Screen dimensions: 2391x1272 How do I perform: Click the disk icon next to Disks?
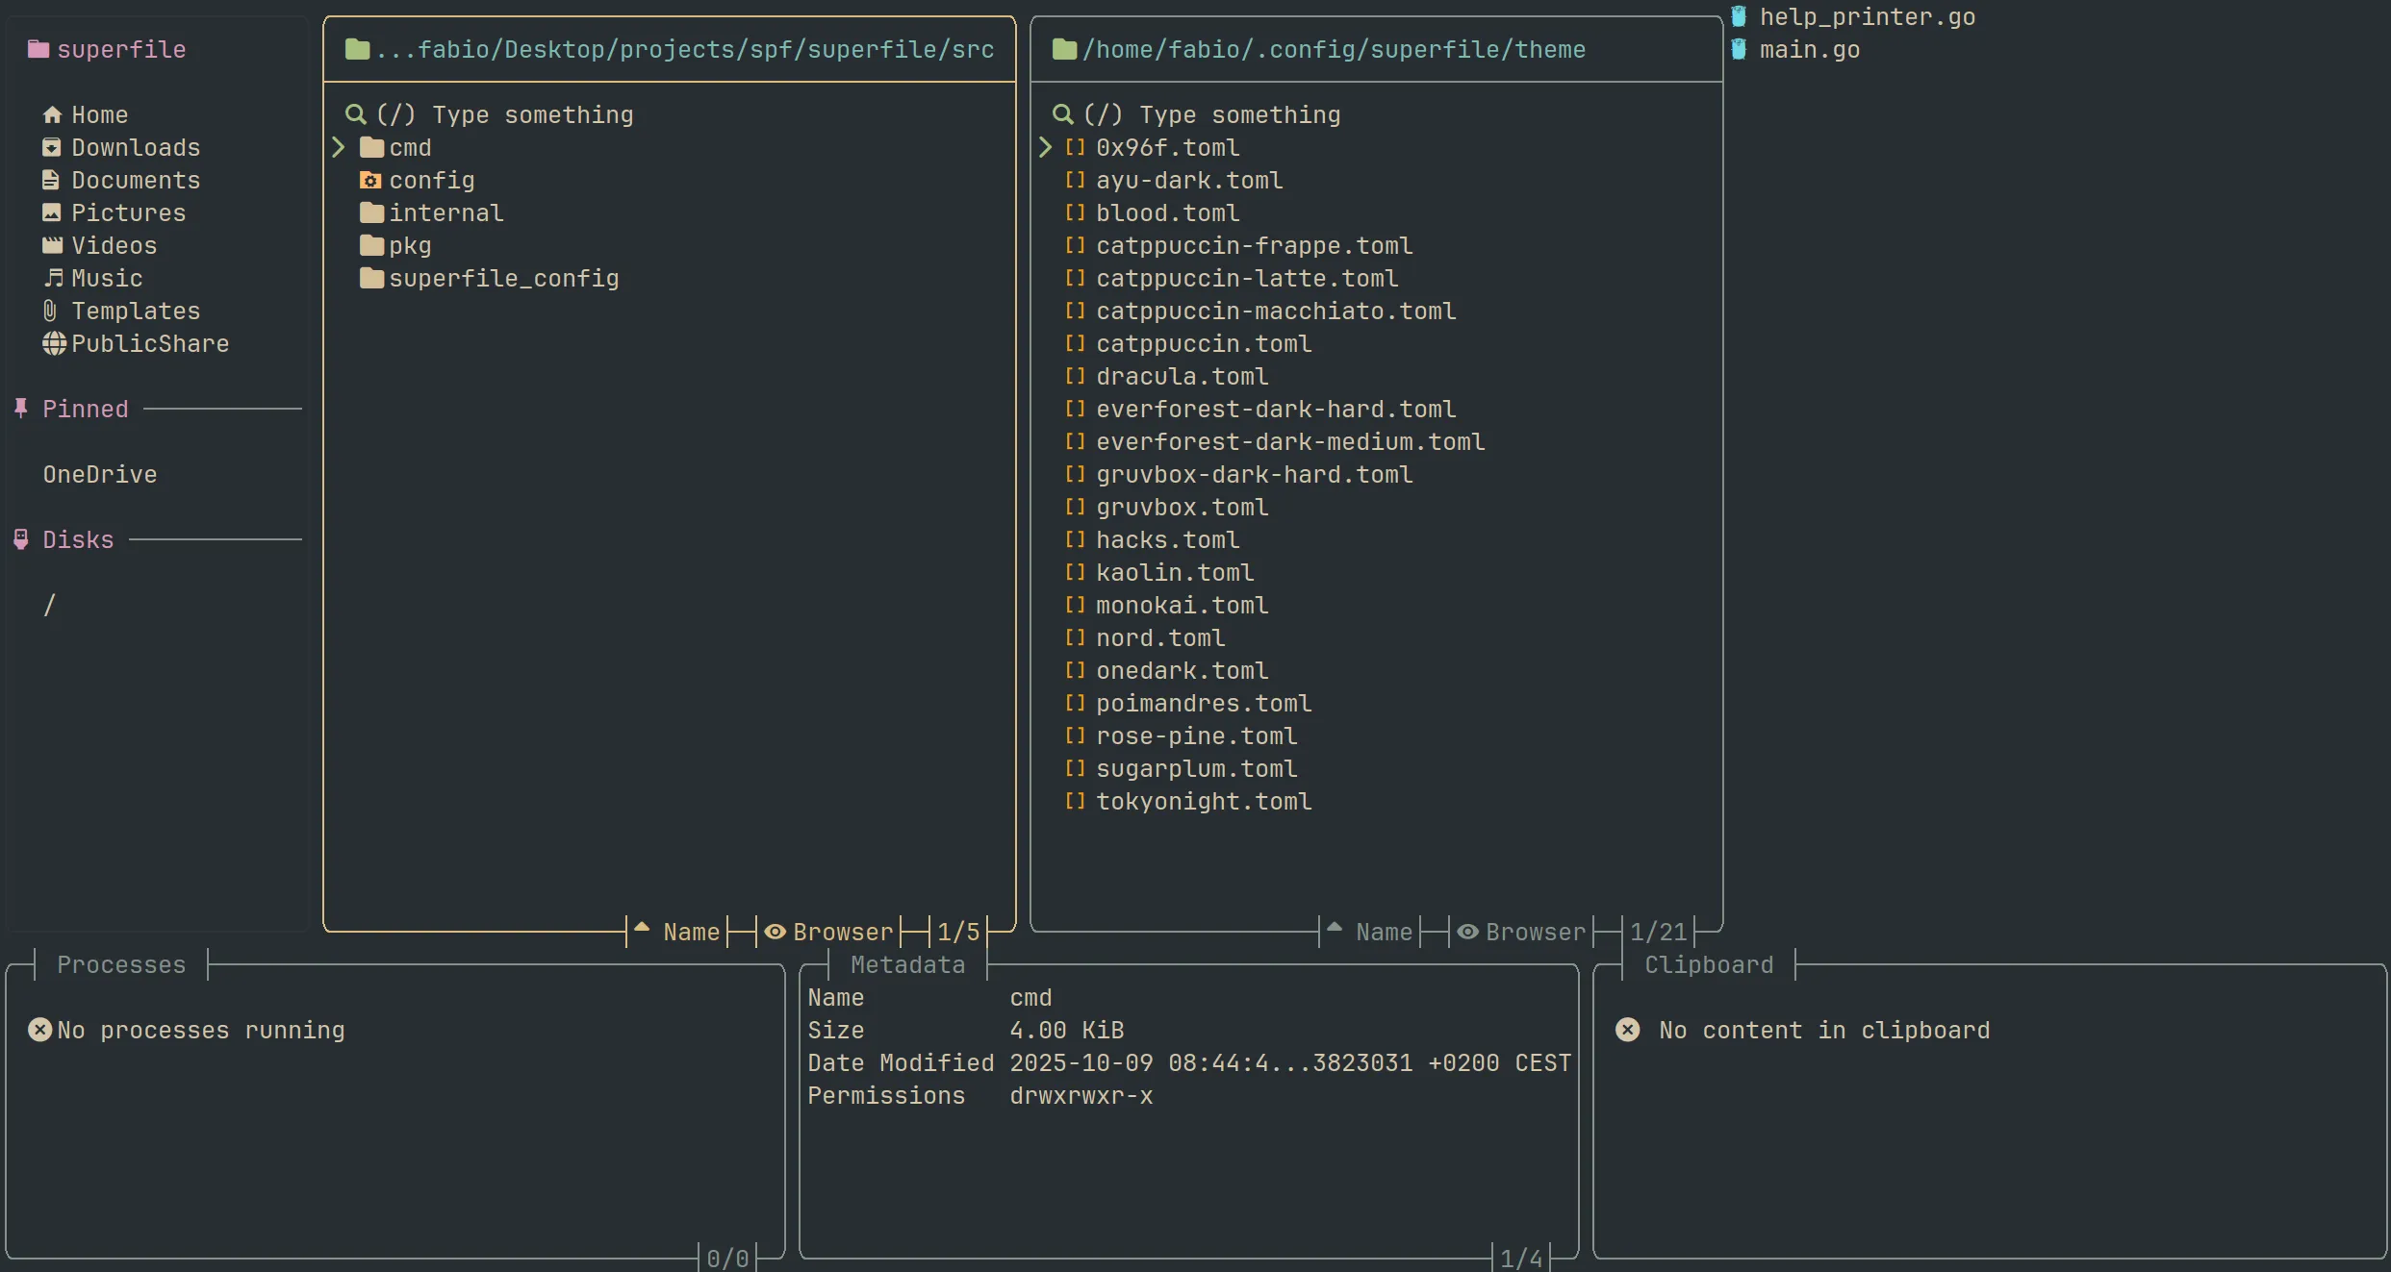[21, 538]
